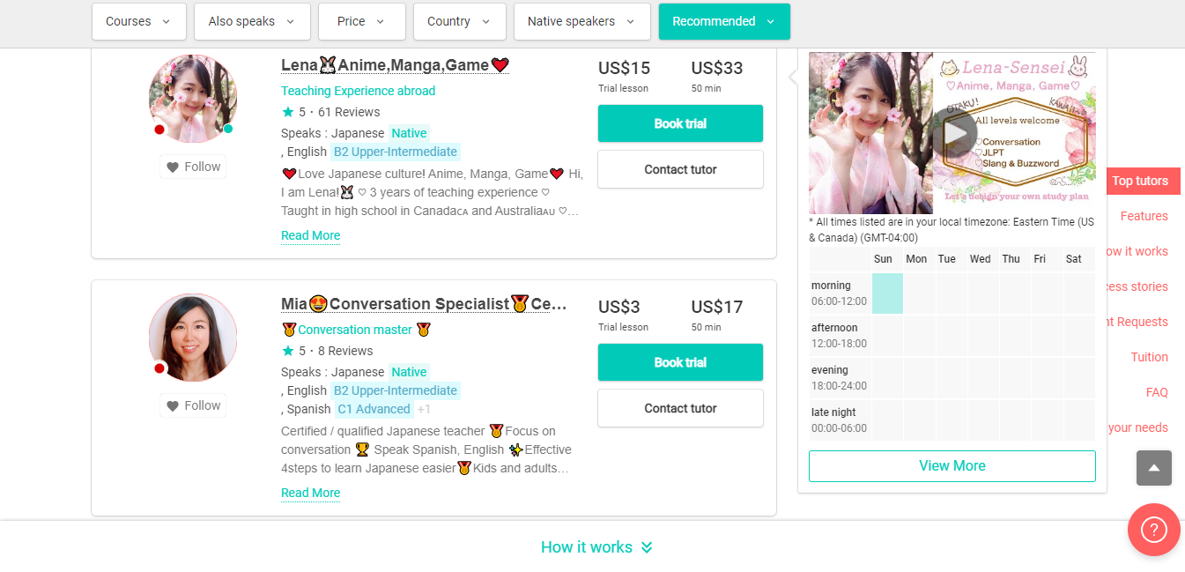
Task: Expand the Also speaks filter
Action: 252,22
